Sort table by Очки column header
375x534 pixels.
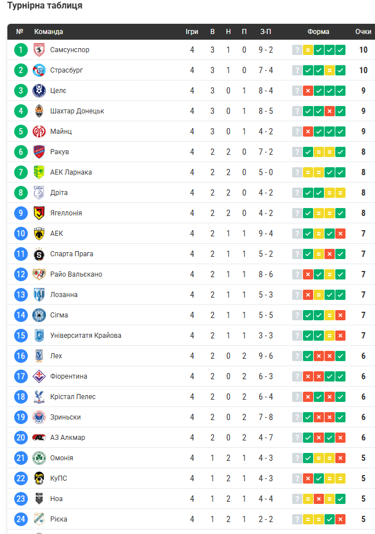363,32
